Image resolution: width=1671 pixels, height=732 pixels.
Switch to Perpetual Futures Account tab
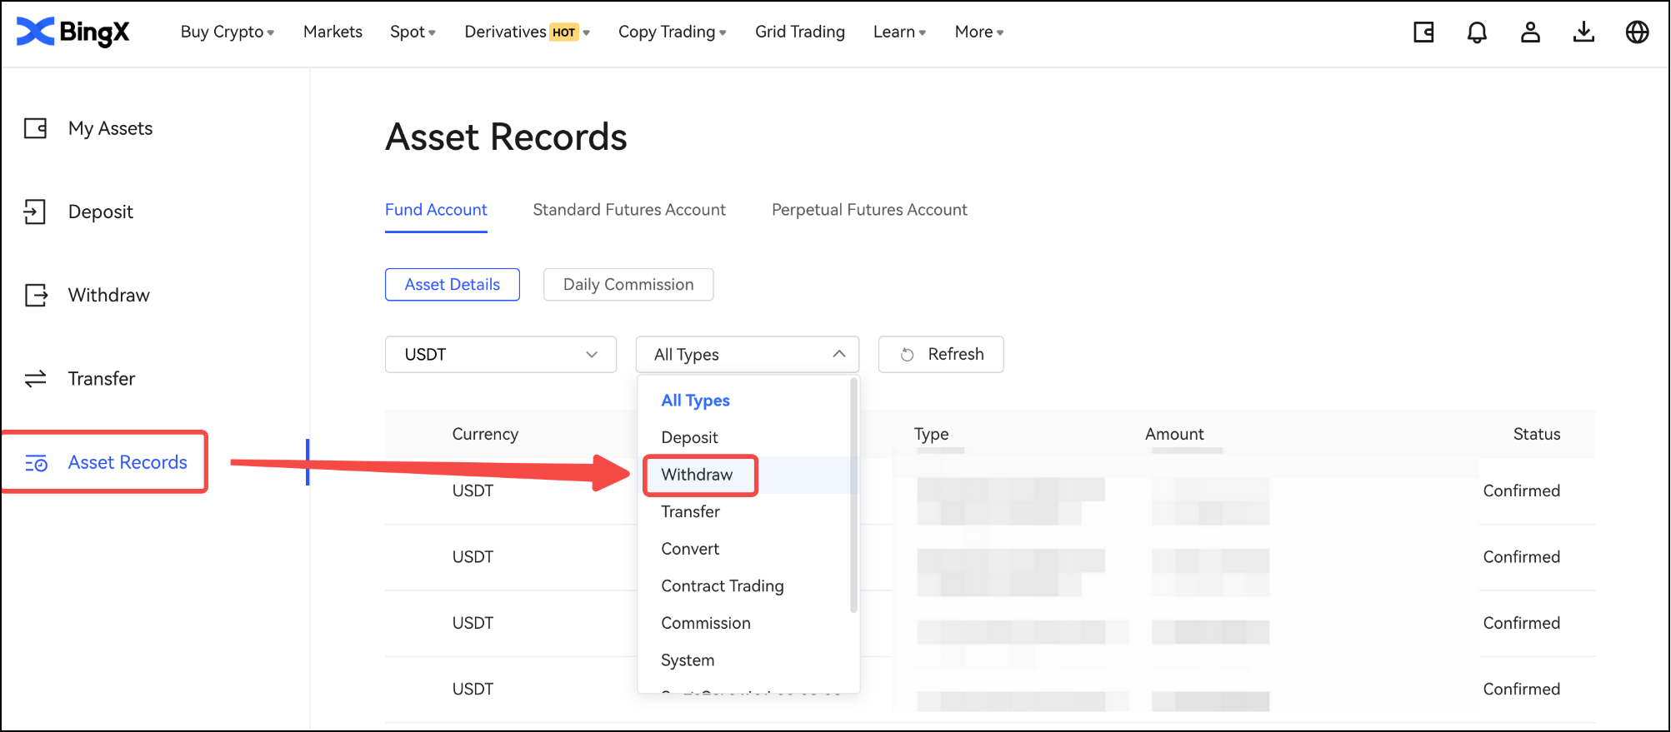click(869, 210)
